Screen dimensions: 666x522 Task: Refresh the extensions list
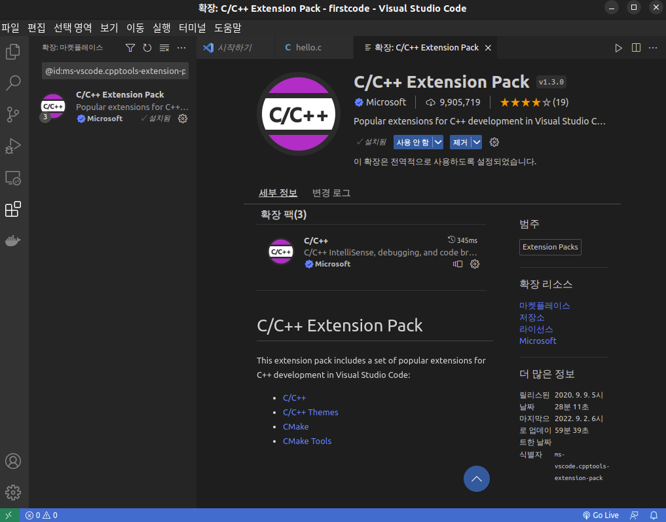[147, 48]
